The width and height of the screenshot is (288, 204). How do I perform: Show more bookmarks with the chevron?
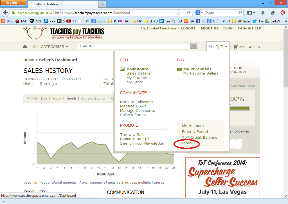[286, 21]
